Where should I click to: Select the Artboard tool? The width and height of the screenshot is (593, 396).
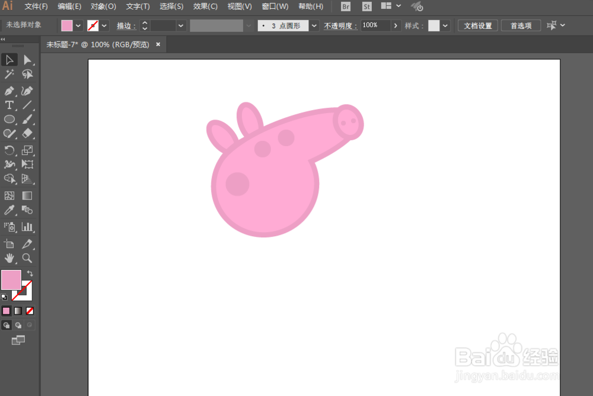pyautogui.click(x=9, y=244)
